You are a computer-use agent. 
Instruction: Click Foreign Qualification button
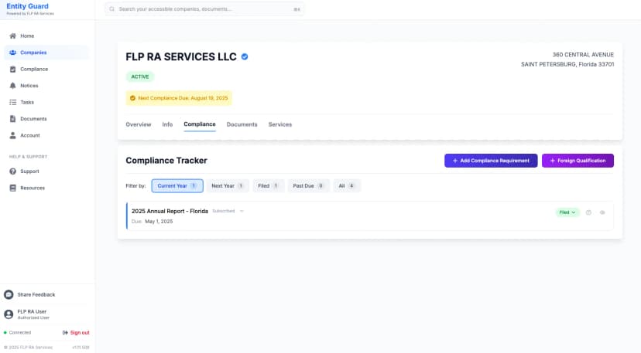click(578, 161)
